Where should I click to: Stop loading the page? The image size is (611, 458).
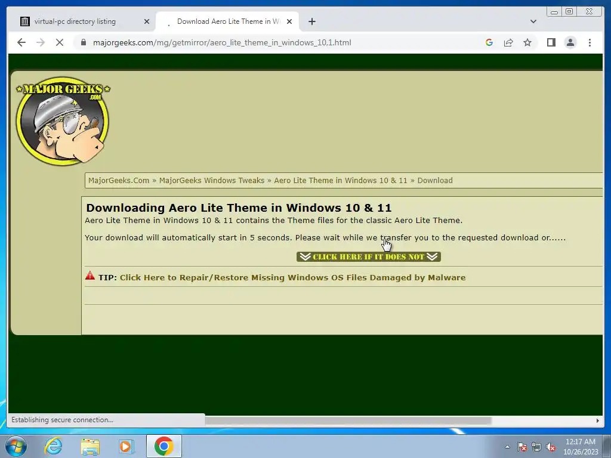point(60,42)
